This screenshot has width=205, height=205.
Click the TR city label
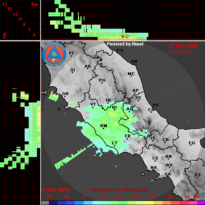(108, 100)
